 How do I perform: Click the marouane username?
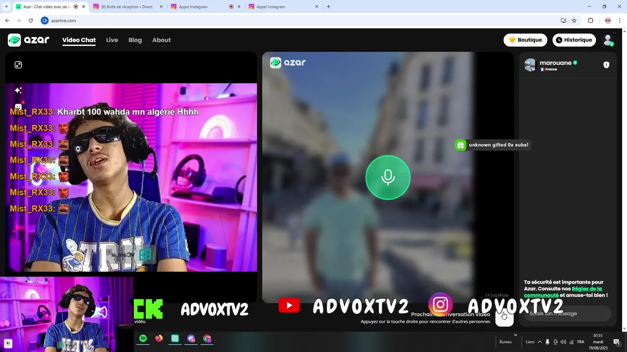(555, 63)
